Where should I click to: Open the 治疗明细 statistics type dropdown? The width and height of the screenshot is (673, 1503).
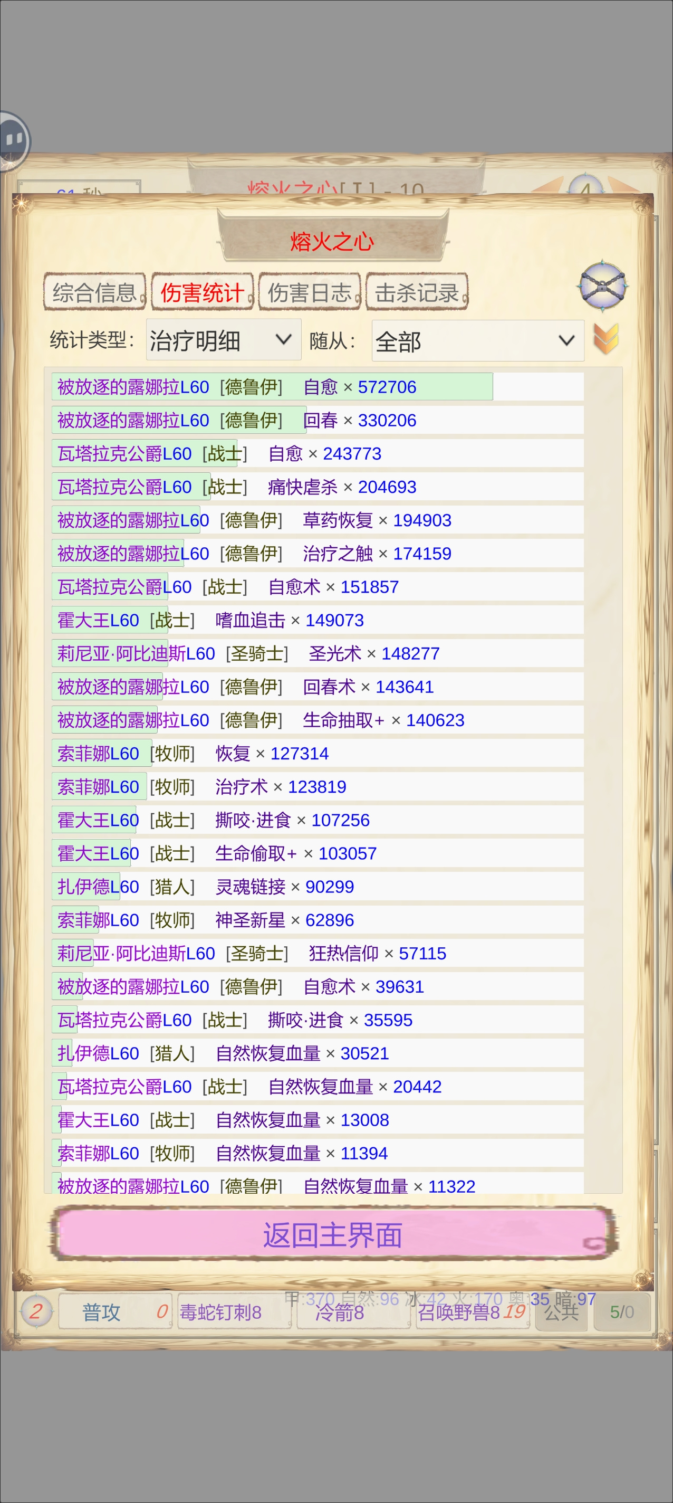[x=223, y=339]
